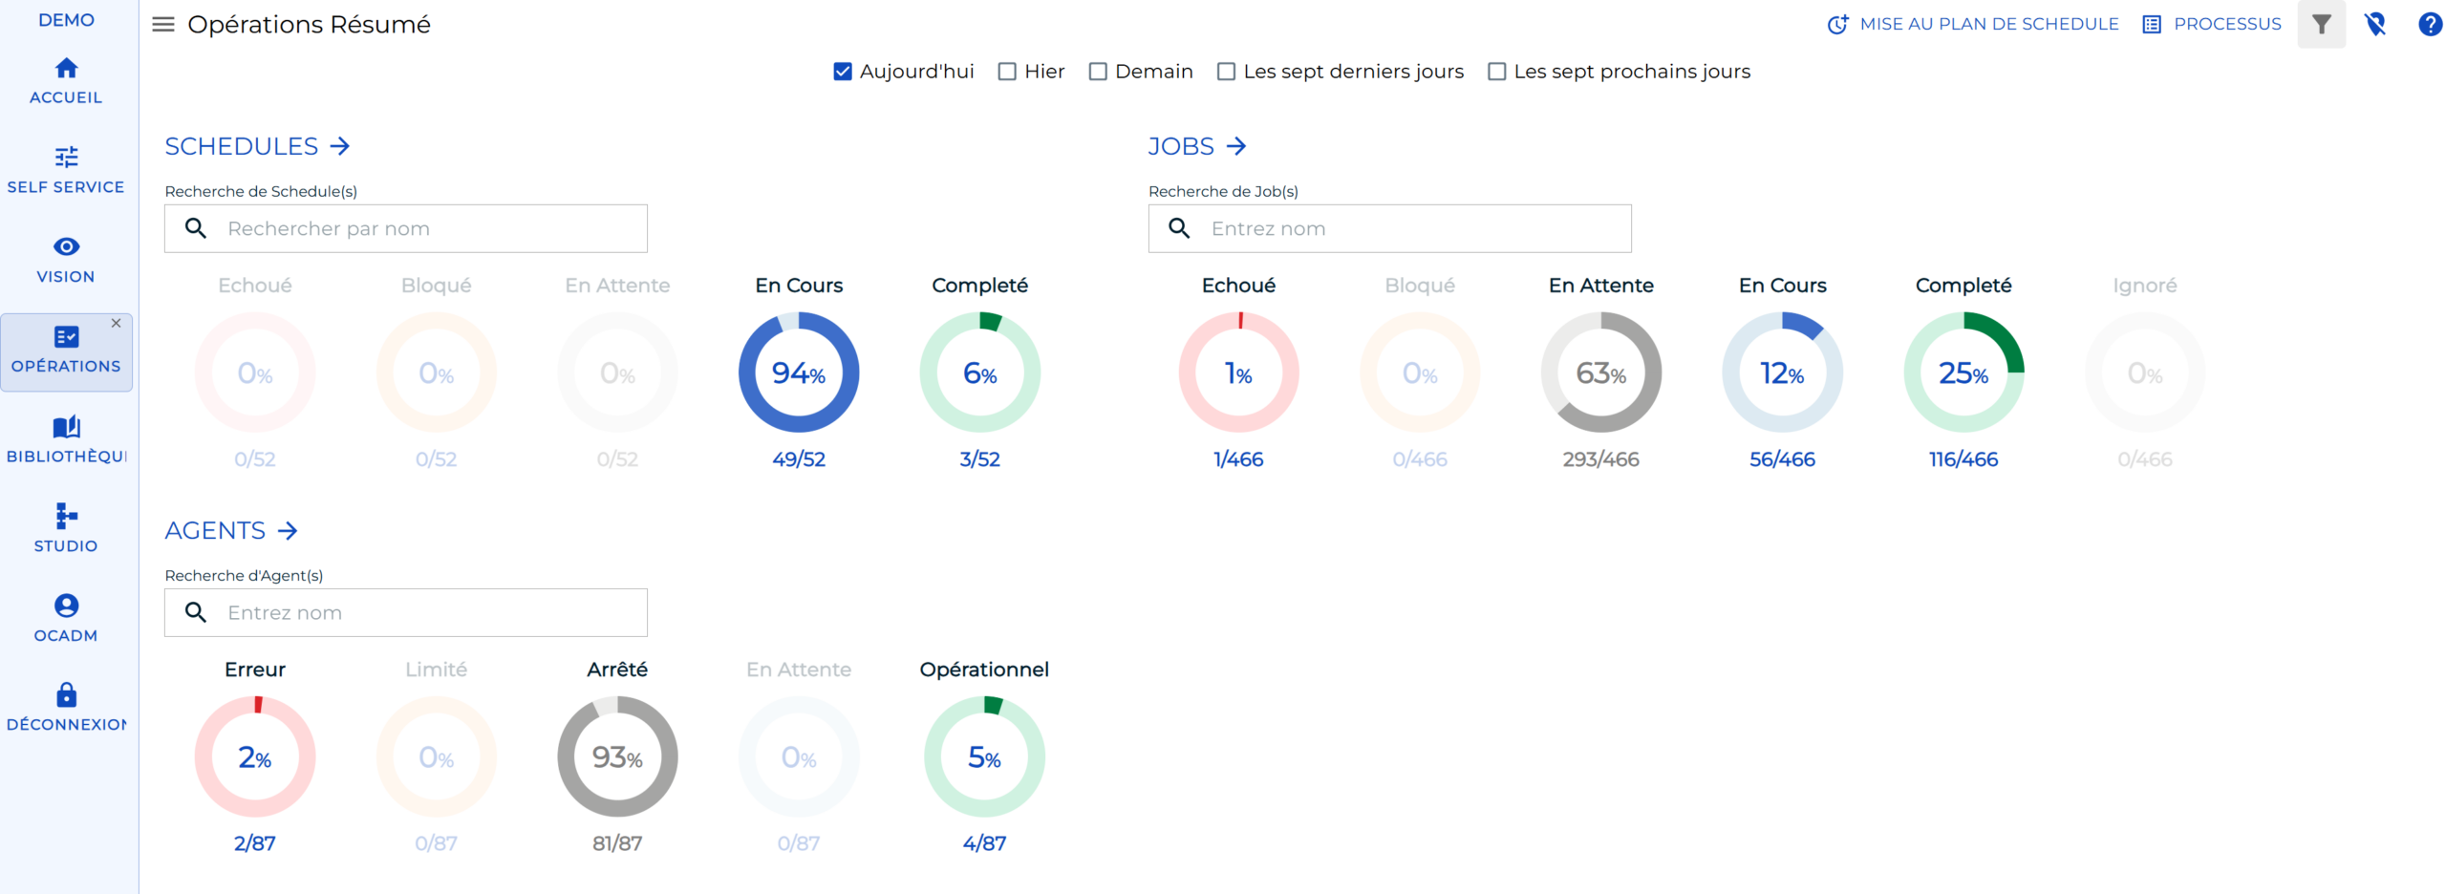Click the DEMO label in sidebar

pyautogui.click(x=66, y=20)
